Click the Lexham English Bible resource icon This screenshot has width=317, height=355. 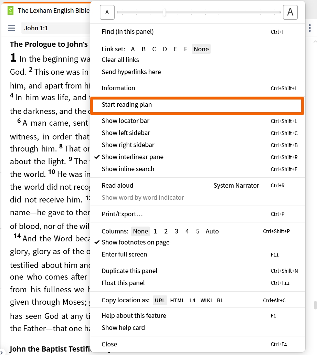click(x=10, y=10)
